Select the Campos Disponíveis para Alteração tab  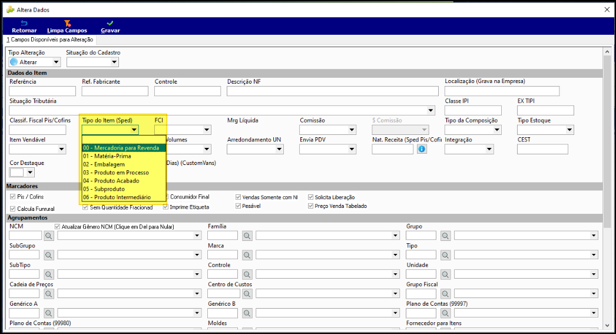49,39
